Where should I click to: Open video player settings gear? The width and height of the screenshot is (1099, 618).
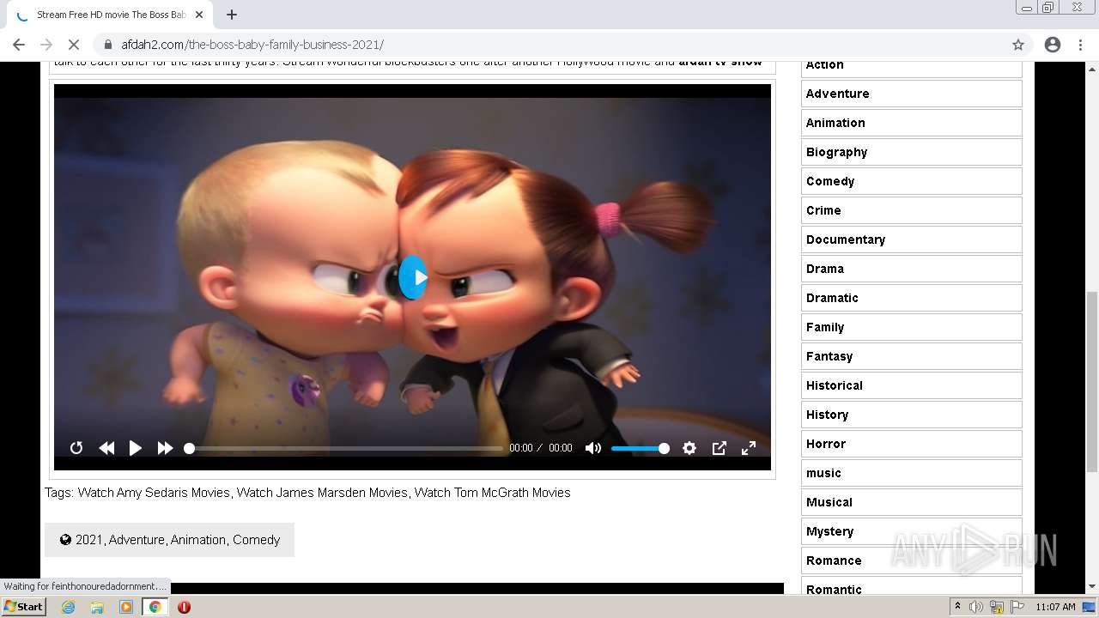click(x=689, y=448)
